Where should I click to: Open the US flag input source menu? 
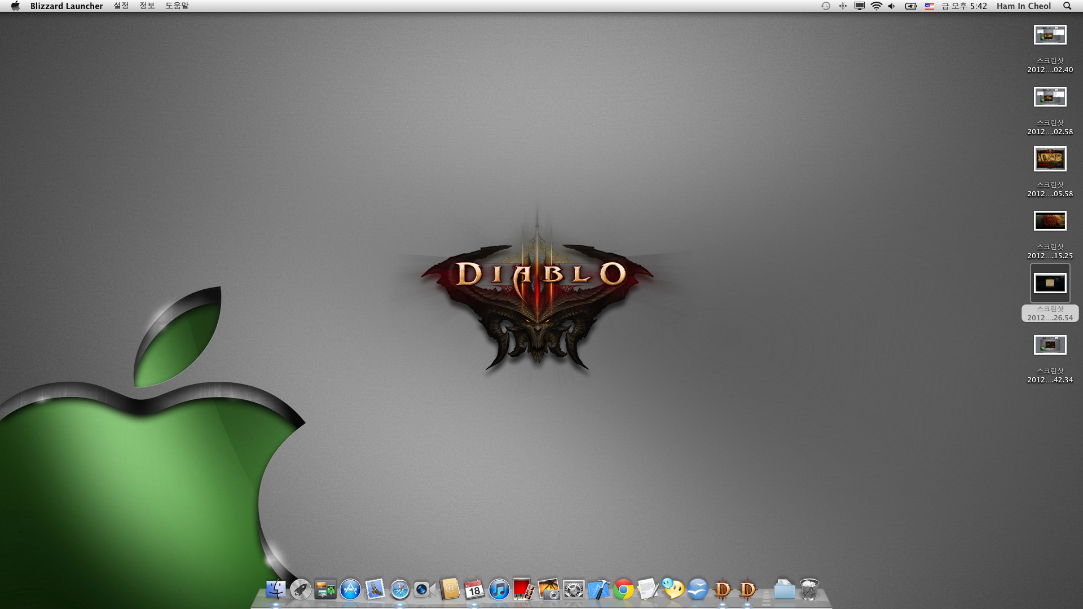pyautogui.click(x=929, y=6)
